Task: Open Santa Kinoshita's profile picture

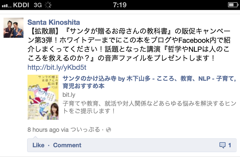Action: (13, 28)
